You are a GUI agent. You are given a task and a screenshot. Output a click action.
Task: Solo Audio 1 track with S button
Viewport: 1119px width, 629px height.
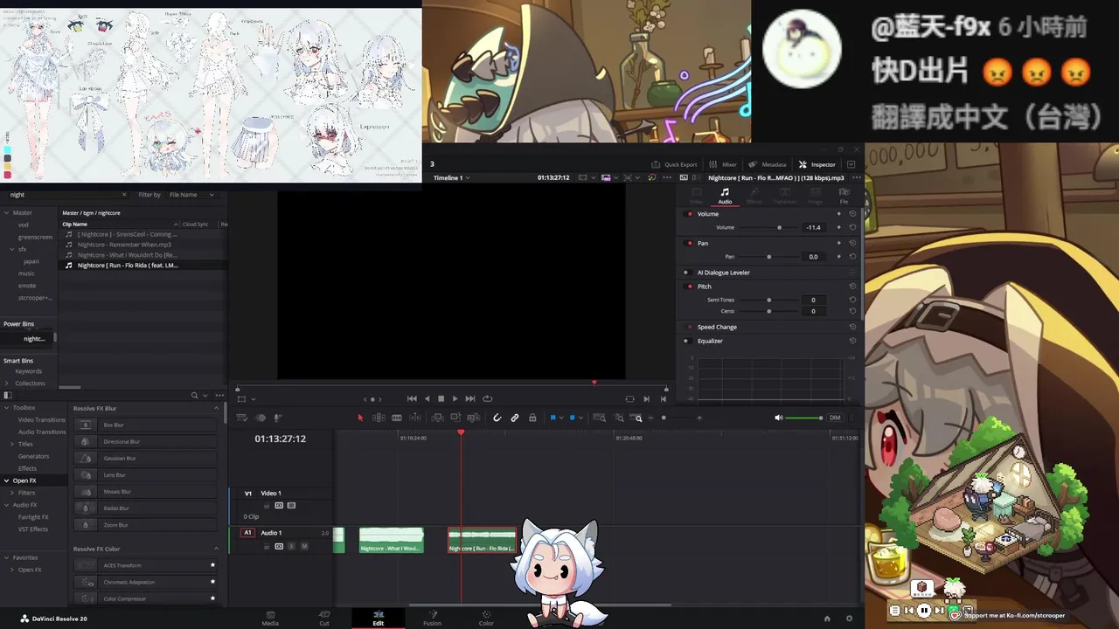point(291,546)
